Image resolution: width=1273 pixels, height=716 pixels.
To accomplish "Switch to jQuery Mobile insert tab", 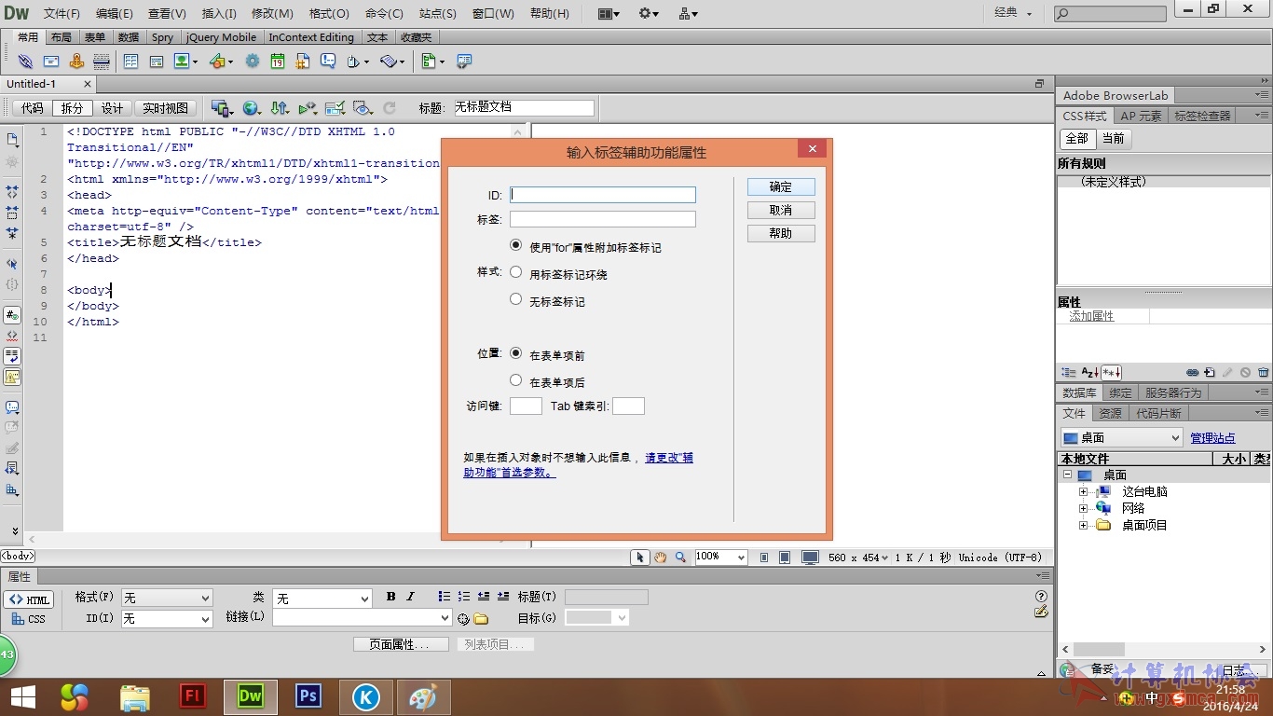I will (x=221, y=37).
